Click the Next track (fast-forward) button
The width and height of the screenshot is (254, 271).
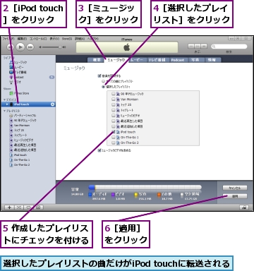click(x=30, y=47)
